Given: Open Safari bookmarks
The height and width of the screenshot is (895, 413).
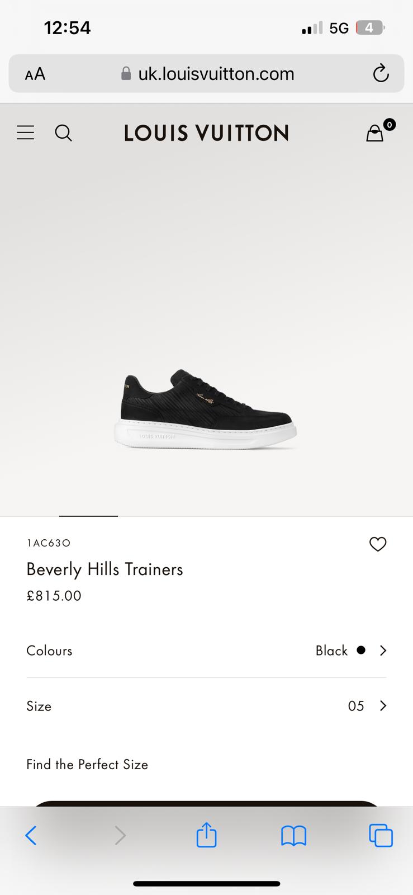Looking at the screenshot, I should tap(293, 836).
